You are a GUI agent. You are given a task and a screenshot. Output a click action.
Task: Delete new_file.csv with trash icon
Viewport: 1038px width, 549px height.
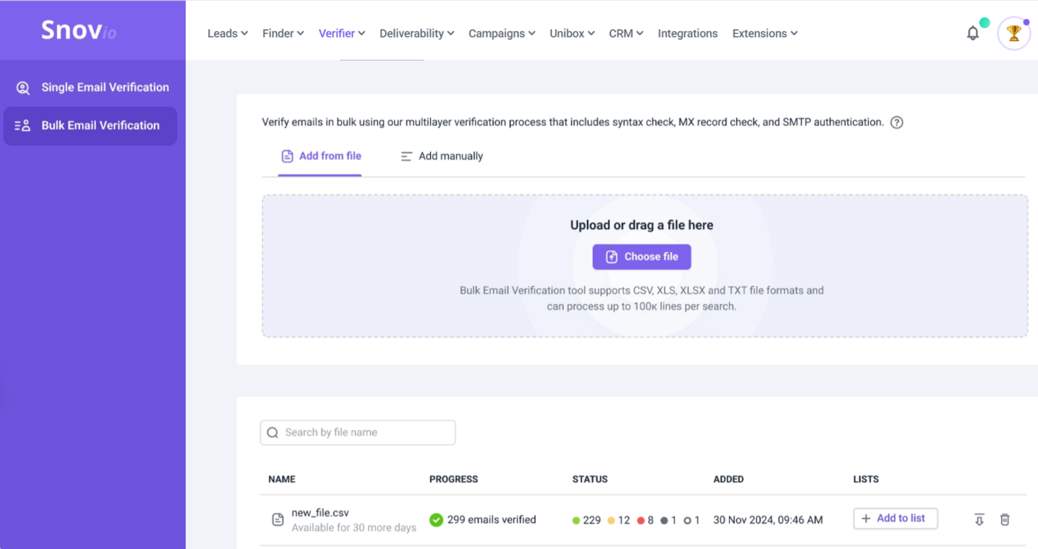1005,520
